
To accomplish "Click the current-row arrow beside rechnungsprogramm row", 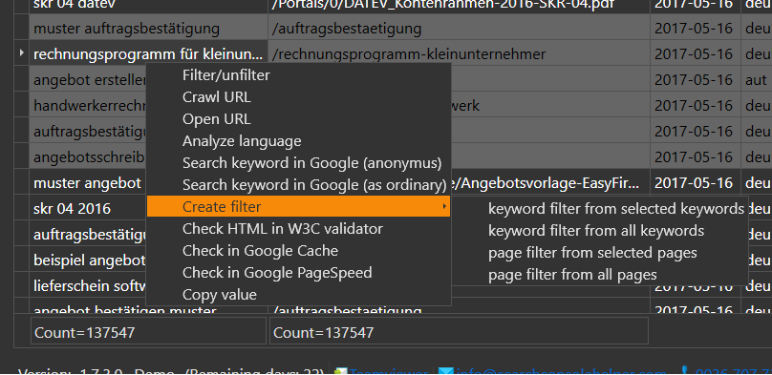I will click(21, 52).
